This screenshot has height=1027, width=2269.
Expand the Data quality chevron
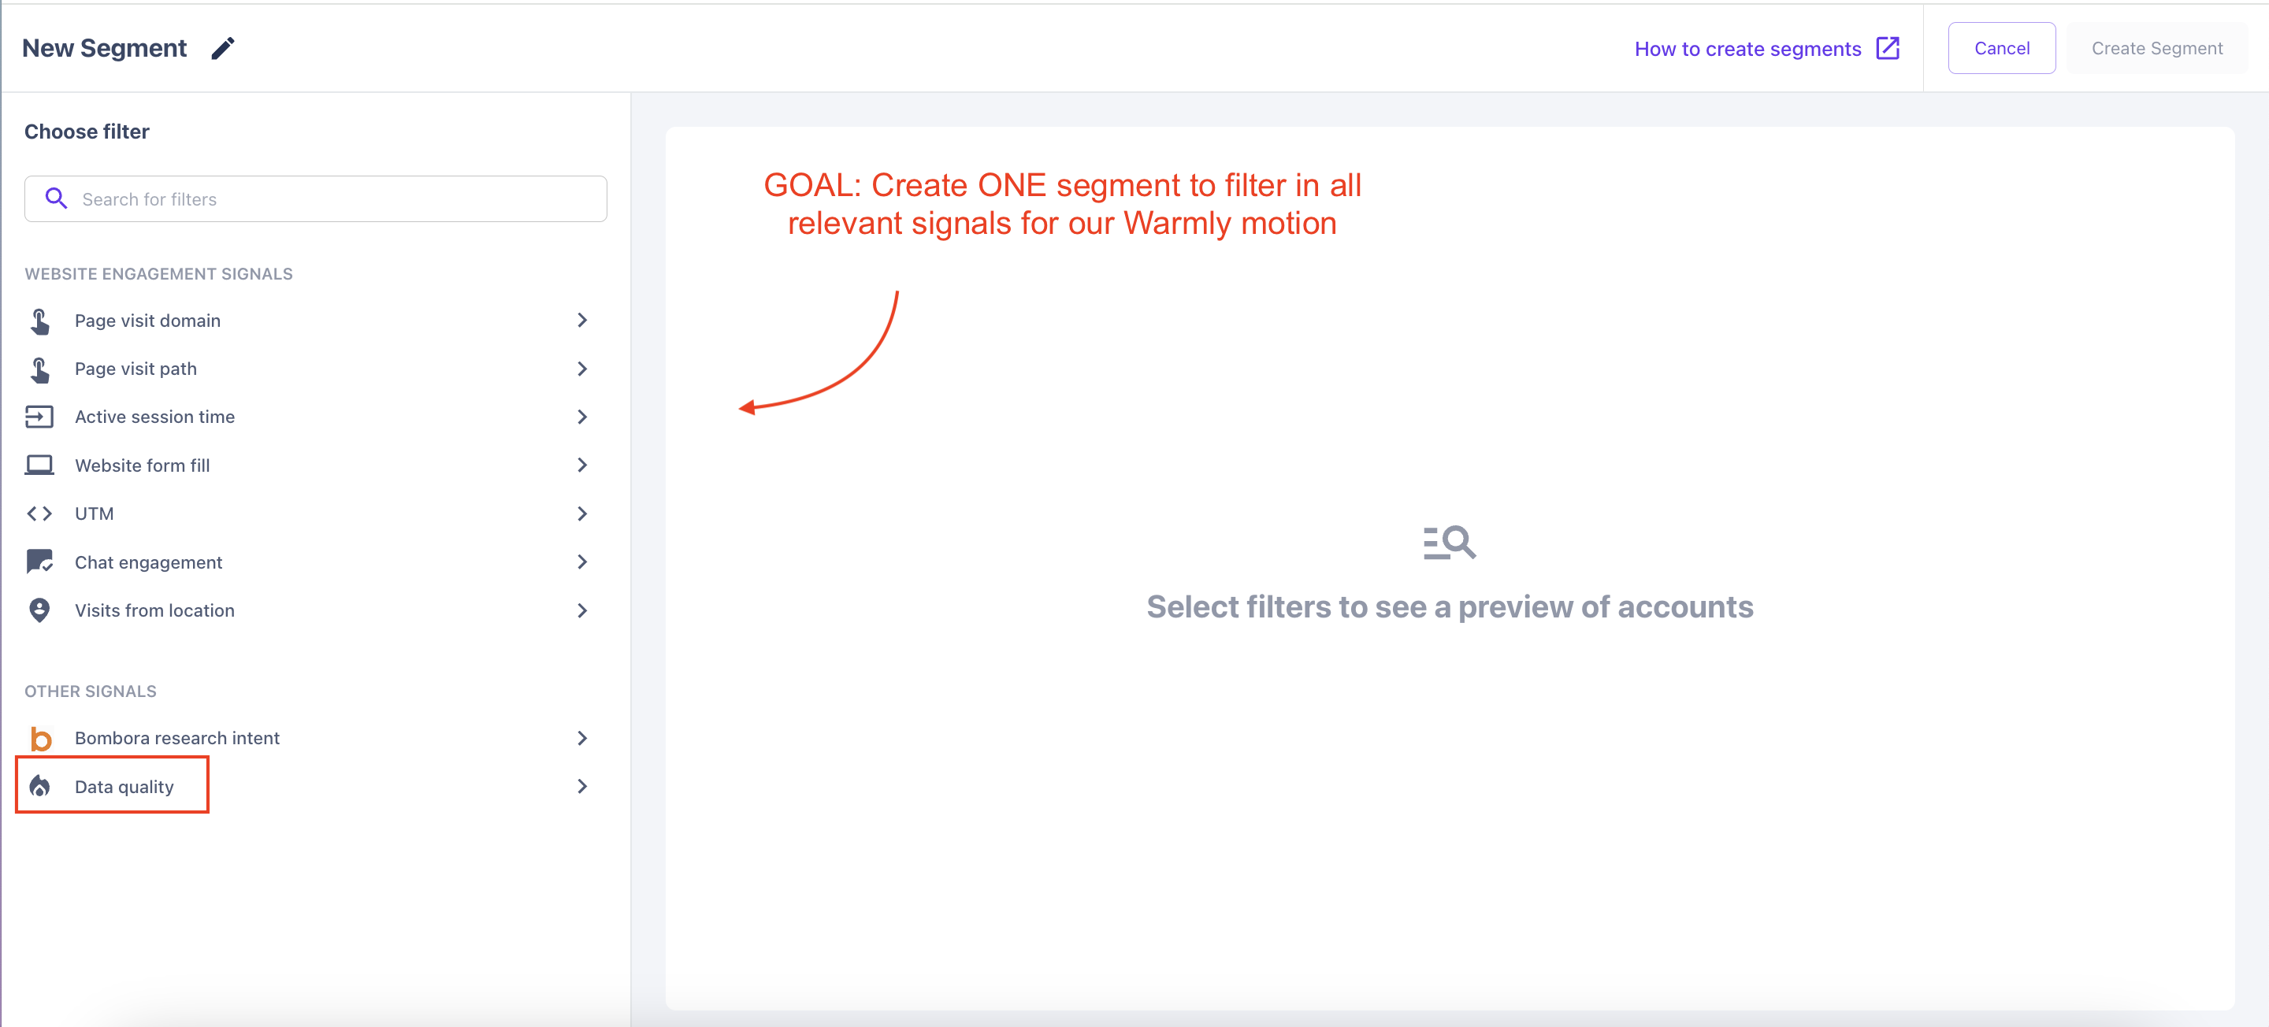[582, 787]
